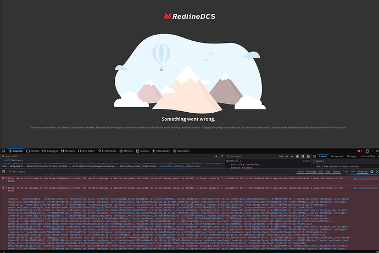Collapse the inspector sidebar pane toggle icon
379x253 pixels.
[x=314, y=156]
